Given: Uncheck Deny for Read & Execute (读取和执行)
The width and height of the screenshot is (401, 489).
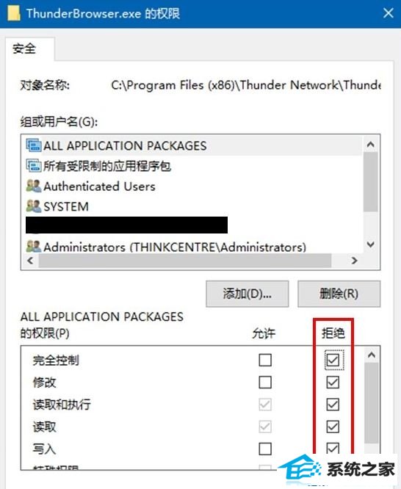Looking at the screenshot, I should pos(333,405).
